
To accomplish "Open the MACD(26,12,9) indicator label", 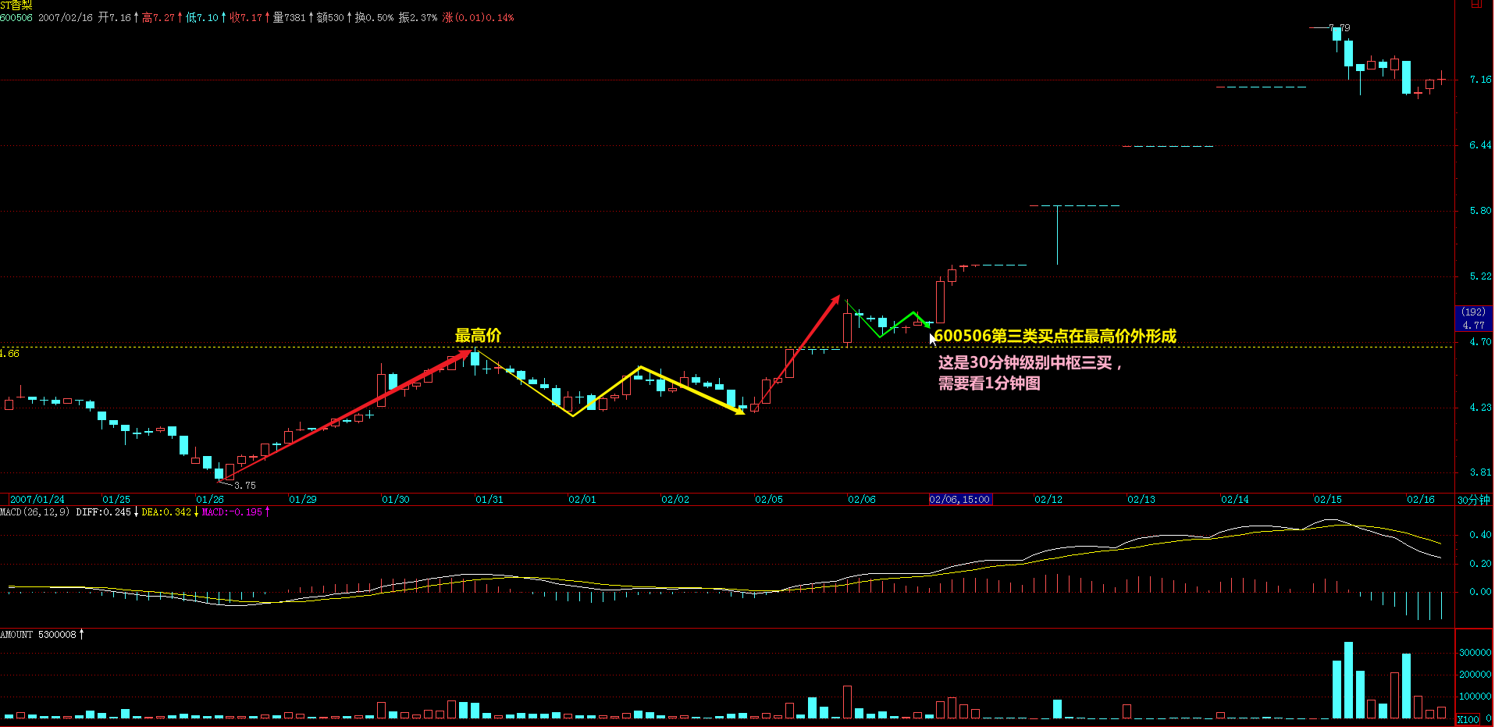I will tap(35, 512).
